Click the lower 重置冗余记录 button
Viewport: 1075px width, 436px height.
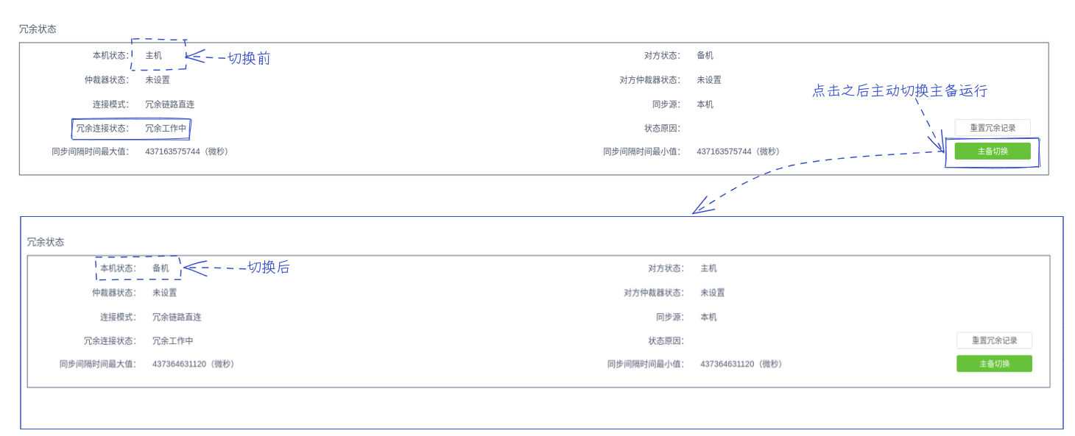[x=994, y=340]
